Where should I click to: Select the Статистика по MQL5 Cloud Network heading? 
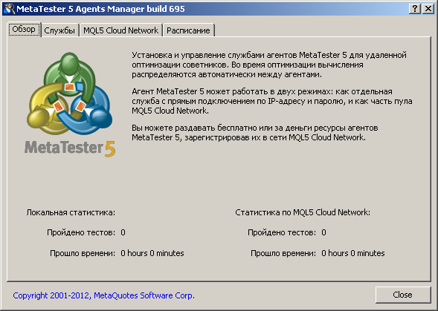coord(303,212)
